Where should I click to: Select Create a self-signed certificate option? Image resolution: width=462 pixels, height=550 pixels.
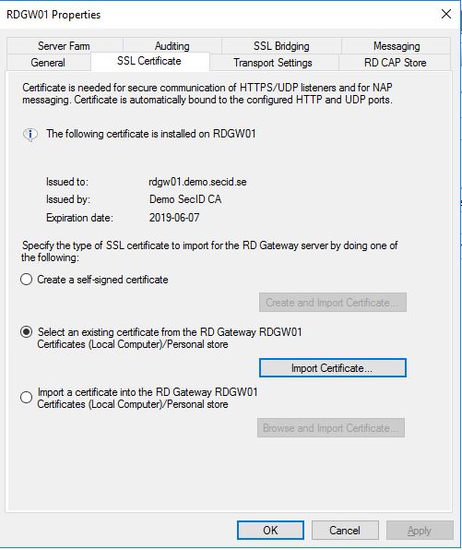(27, 280)
